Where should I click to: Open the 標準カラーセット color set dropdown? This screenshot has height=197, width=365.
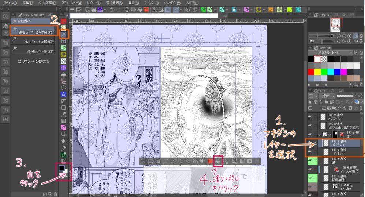pos(330,53)
